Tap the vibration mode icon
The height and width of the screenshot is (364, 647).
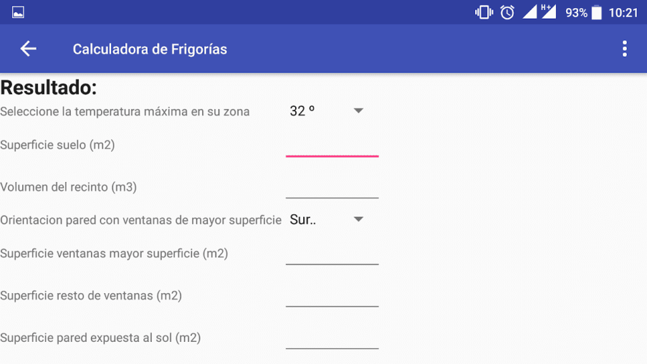tap(484, 11)
